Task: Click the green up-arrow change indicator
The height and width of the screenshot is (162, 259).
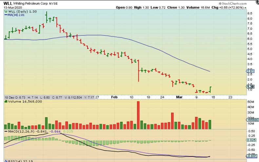Action: [246, 8]
